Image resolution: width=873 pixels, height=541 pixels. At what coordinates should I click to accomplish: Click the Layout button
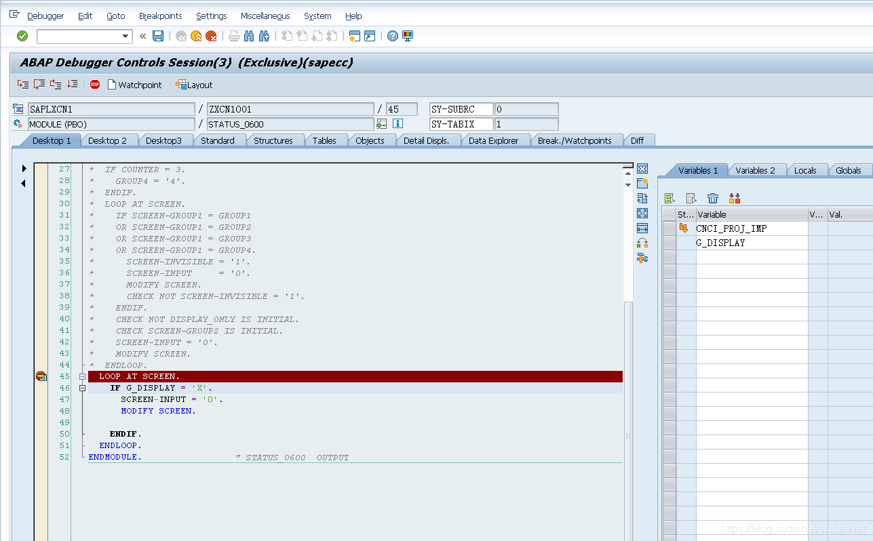[194, 85]
